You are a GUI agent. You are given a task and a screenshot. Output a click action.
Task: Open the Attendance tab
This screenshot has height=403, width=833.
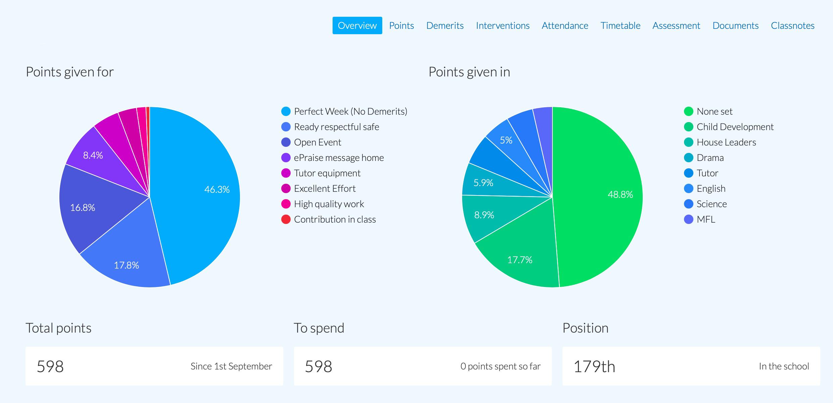(565, 25)
